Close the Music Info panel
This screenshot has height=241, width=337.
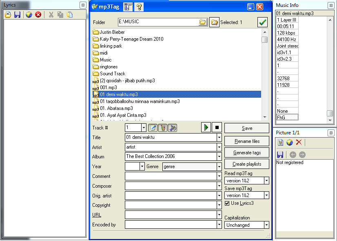(x=331, y=5)
